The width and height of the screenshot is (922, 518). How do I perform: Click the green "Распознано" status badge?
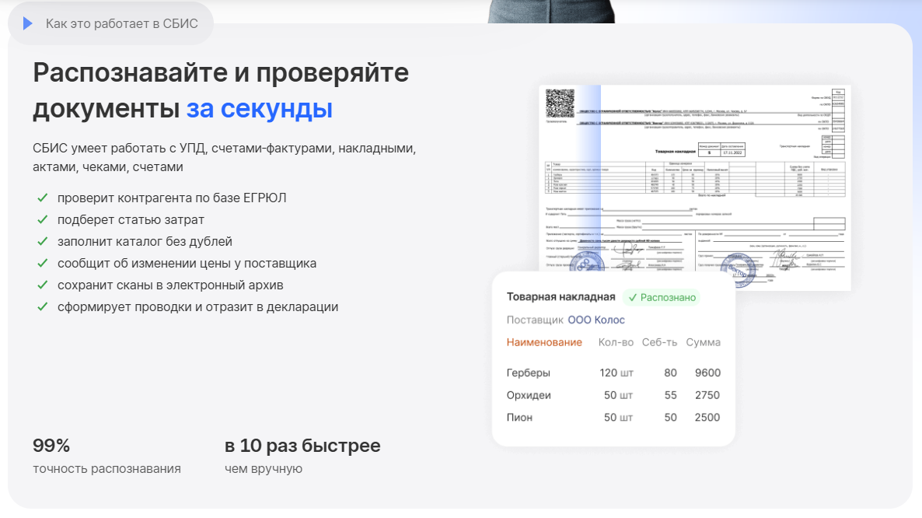pos(662,297)
